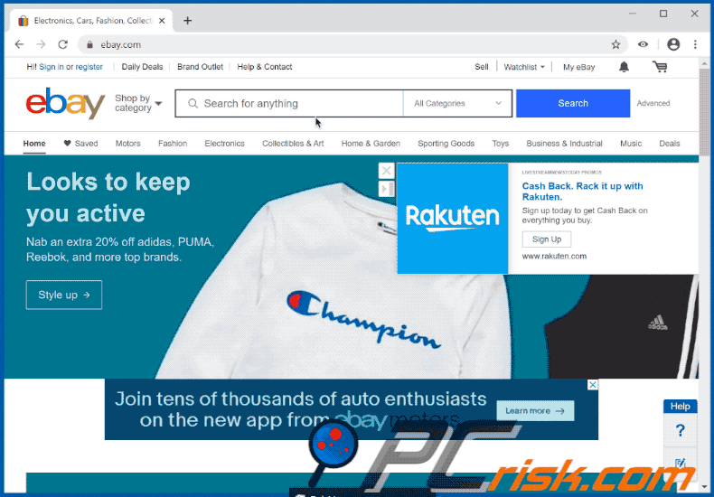Reload the eBay page
The image size is (714, 497).
[63, 44]
